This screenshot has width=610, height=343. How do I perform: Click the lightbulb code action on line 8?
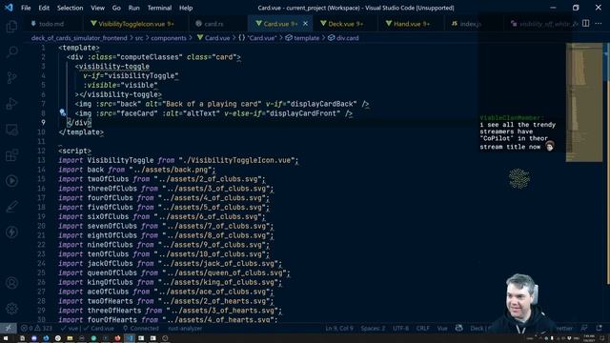coord(62,112)
